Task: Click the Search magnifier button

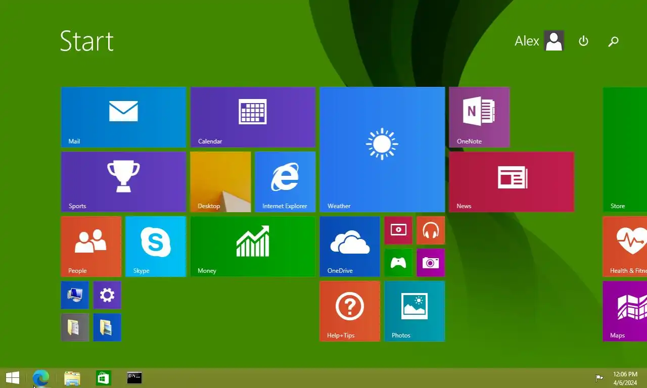Action: tap(613, 41)
